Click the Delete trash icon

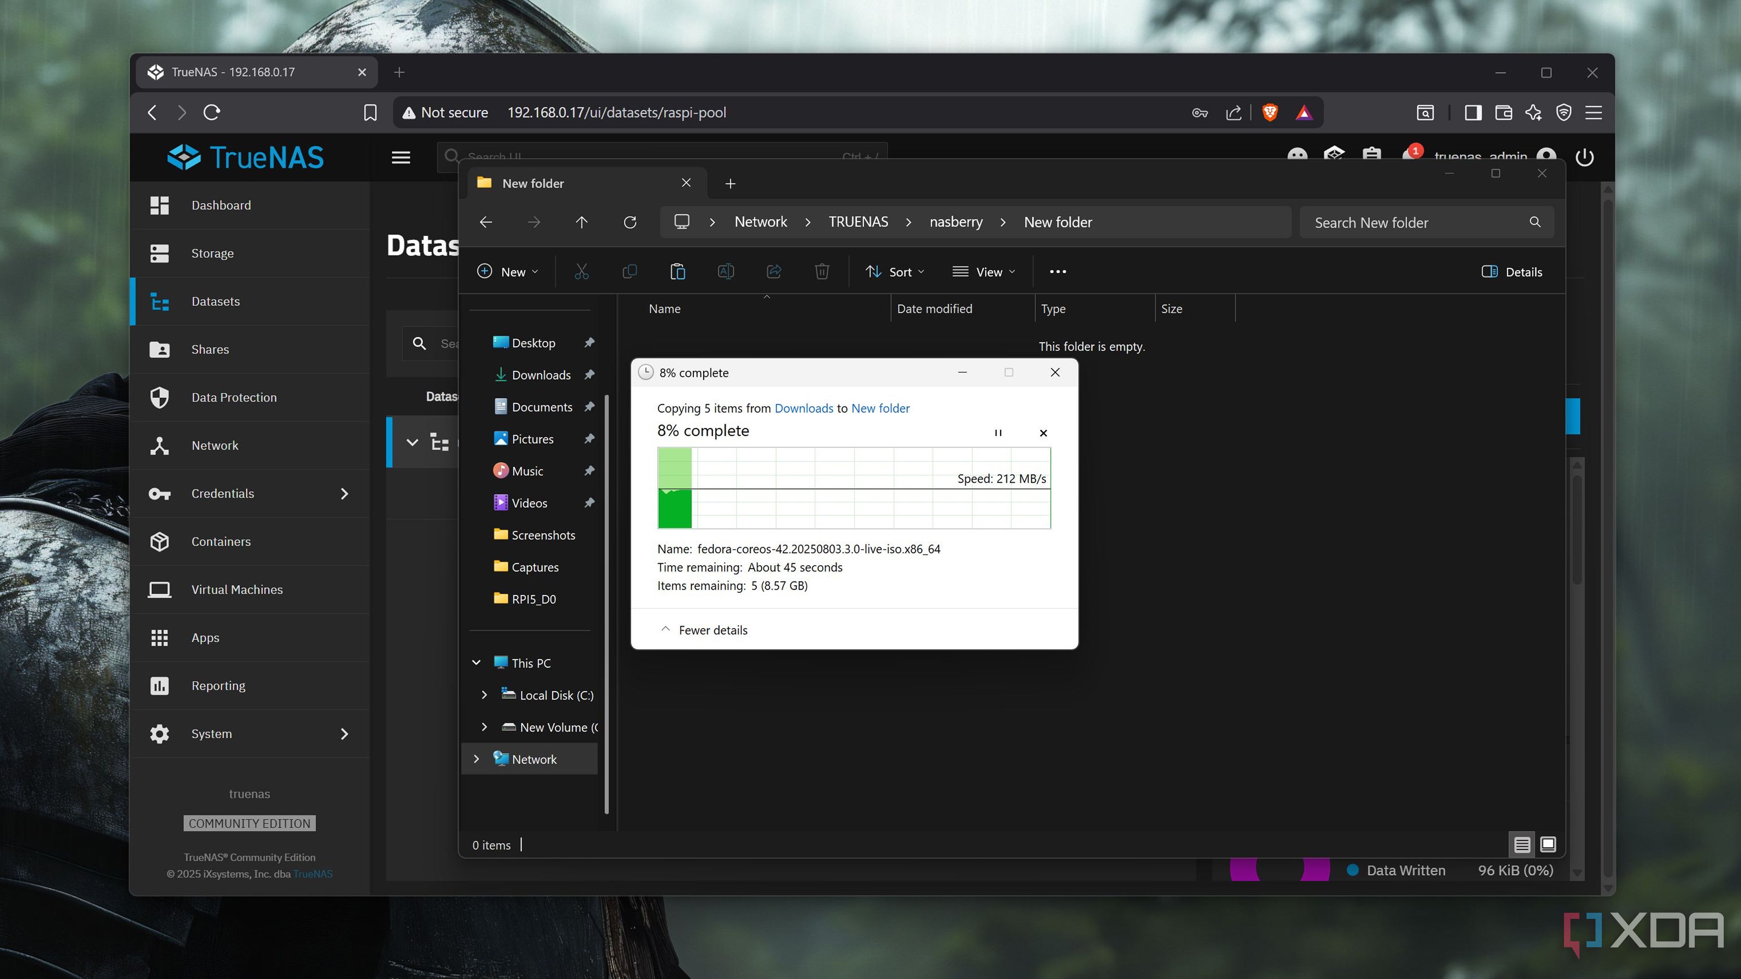coord(822,271)
